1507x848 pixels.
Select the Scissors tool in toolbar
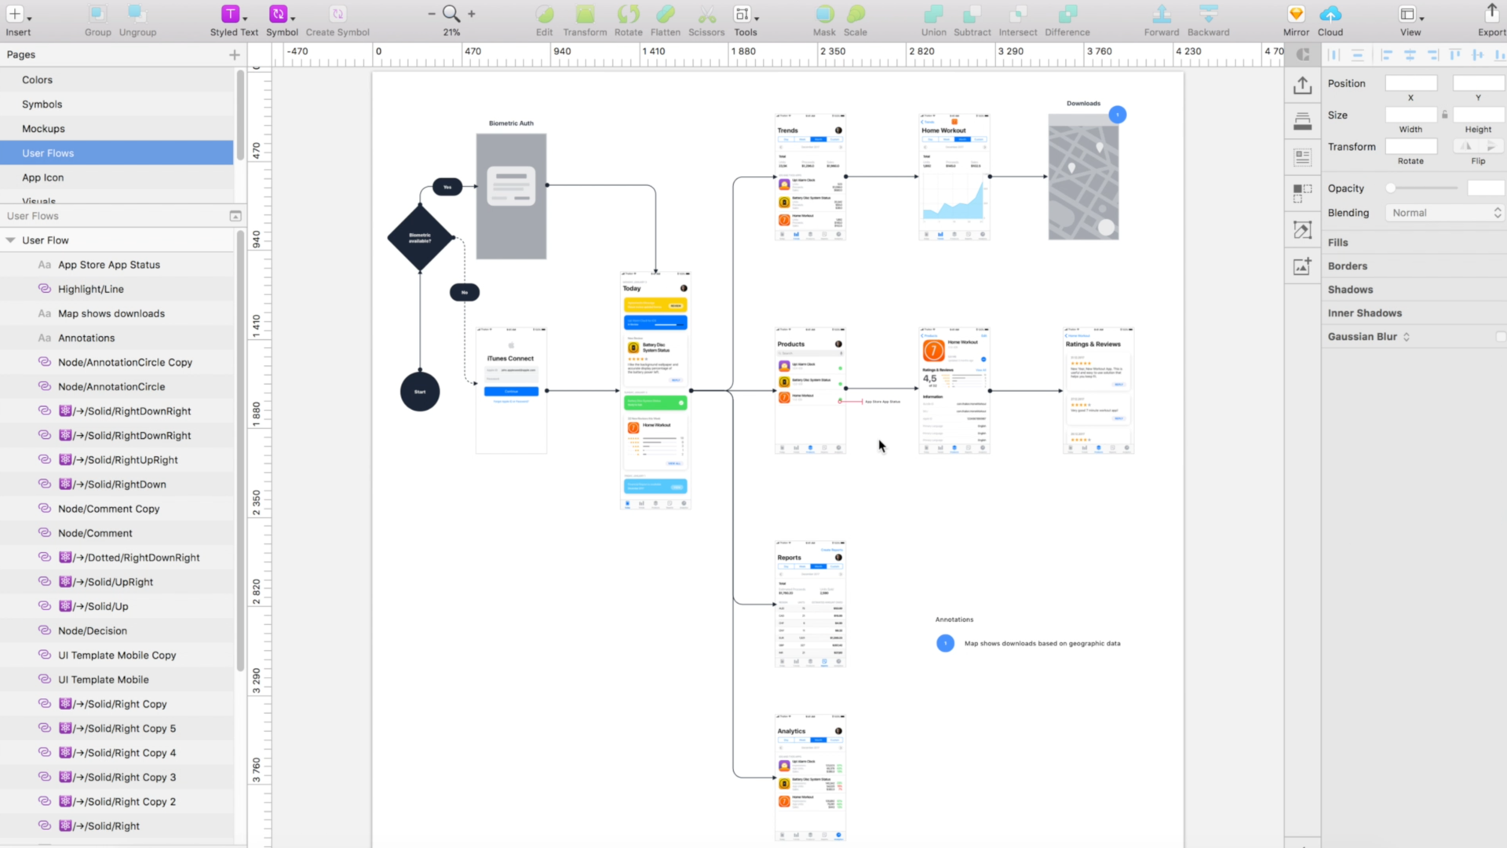point(706,14)
